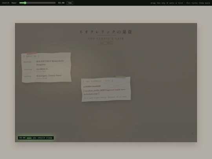Image resolution: width=212 pixels, height=159 pixels.
Task: Click the late-night entry comment line
Action: 105,97
